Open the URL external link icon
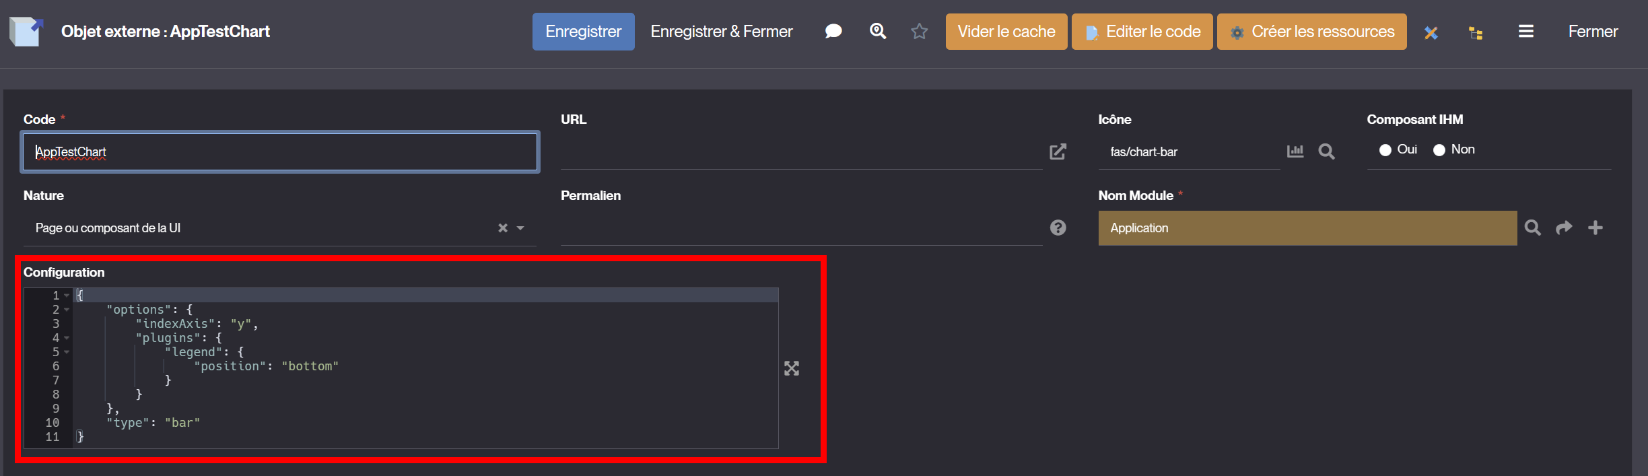This screenshot has height=476, width=1648. (1058, 151)
